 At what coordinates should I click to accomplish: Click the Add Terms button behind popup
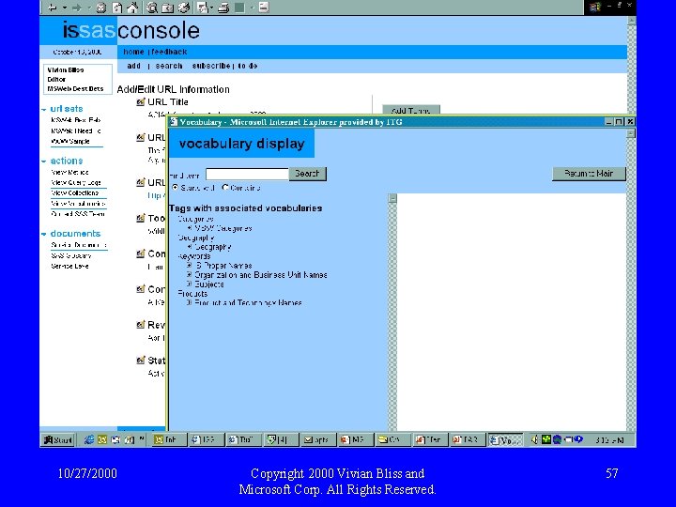[411, 110]
